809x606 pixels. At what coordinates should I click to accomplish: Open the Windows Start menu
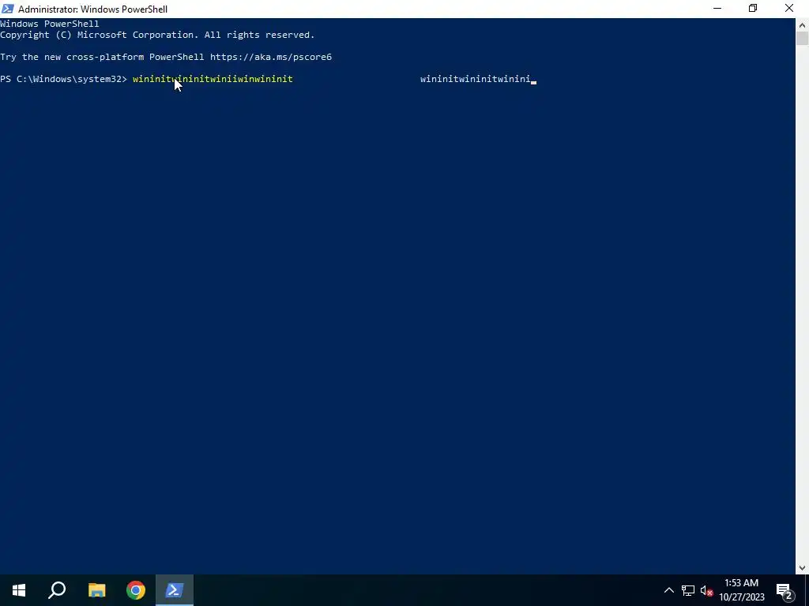tap(19, 590)
